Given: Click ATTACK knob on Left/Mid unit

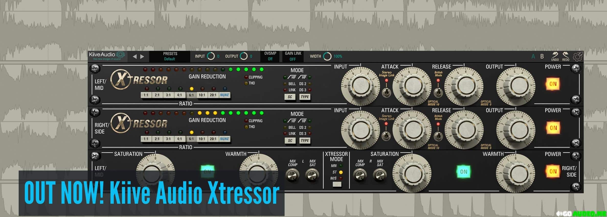Looking at the screenshot, I should point(412,86).
